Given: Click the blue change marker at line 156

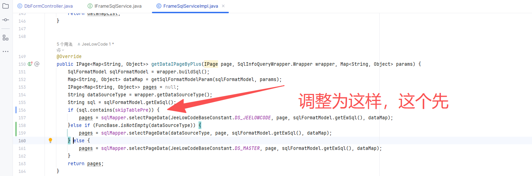Looking at the screenshot, I should point(16,110).
